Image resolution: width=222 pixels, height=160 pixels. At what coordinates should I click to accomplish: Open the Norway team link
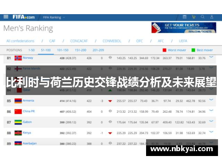28,58
